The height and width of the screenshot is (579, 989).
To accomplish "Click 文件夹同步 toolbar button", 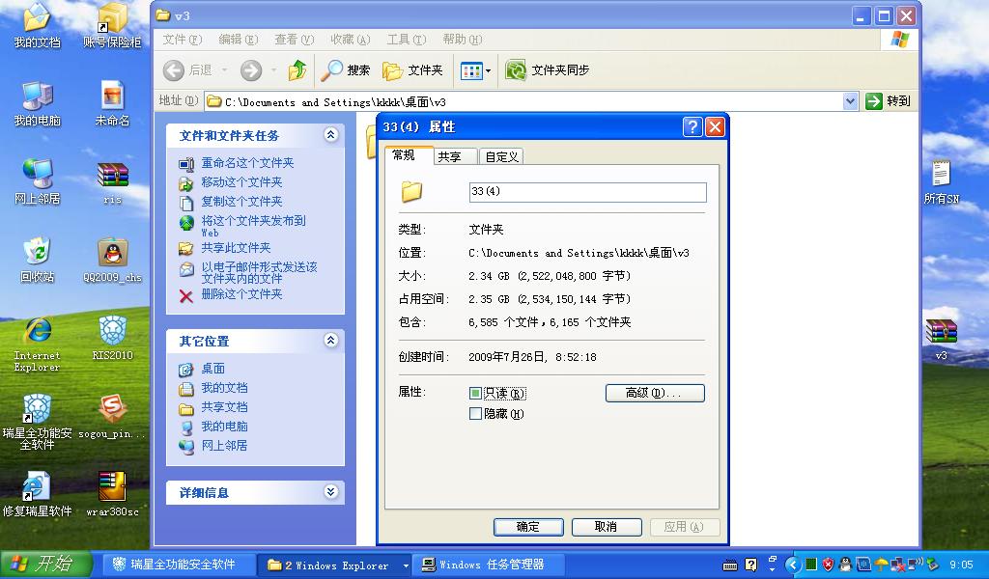I will pos(548,69).
